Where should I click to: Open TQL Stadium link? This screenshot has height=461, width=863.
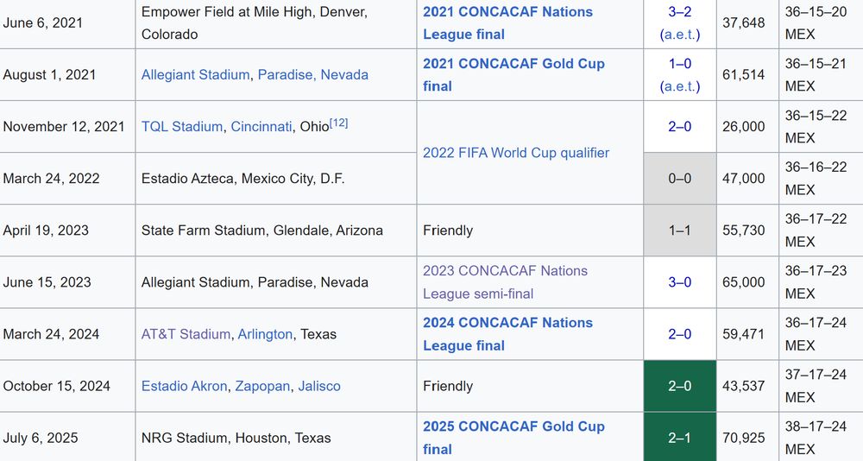pos(181,127)
